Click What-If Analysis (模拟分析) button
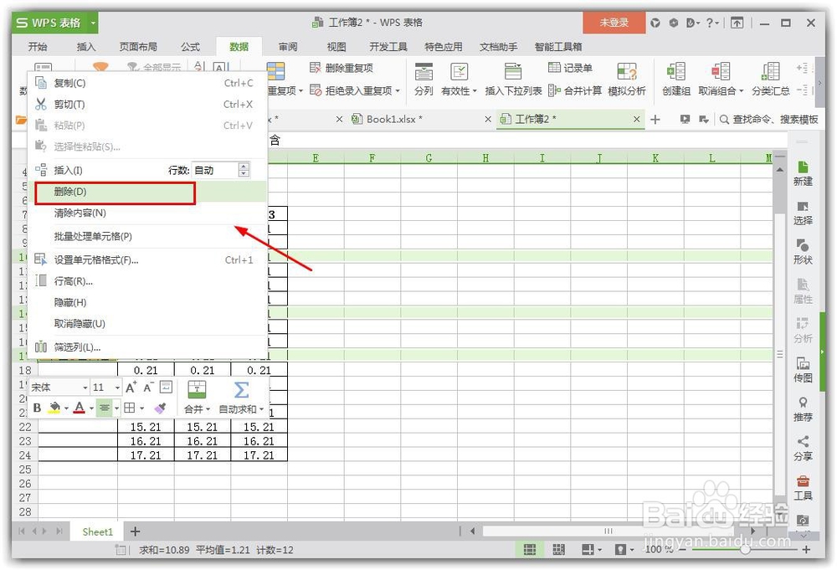The width and height of the screenshot is (837, 570). pyautogui.click(x=627, y=79)
